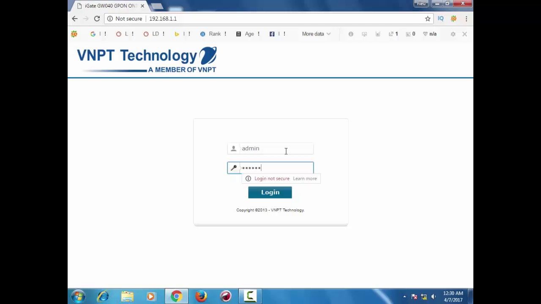Screen dimensions: 541x304
Task: Click the Not secure site info icon
Action: click(110, 19)
